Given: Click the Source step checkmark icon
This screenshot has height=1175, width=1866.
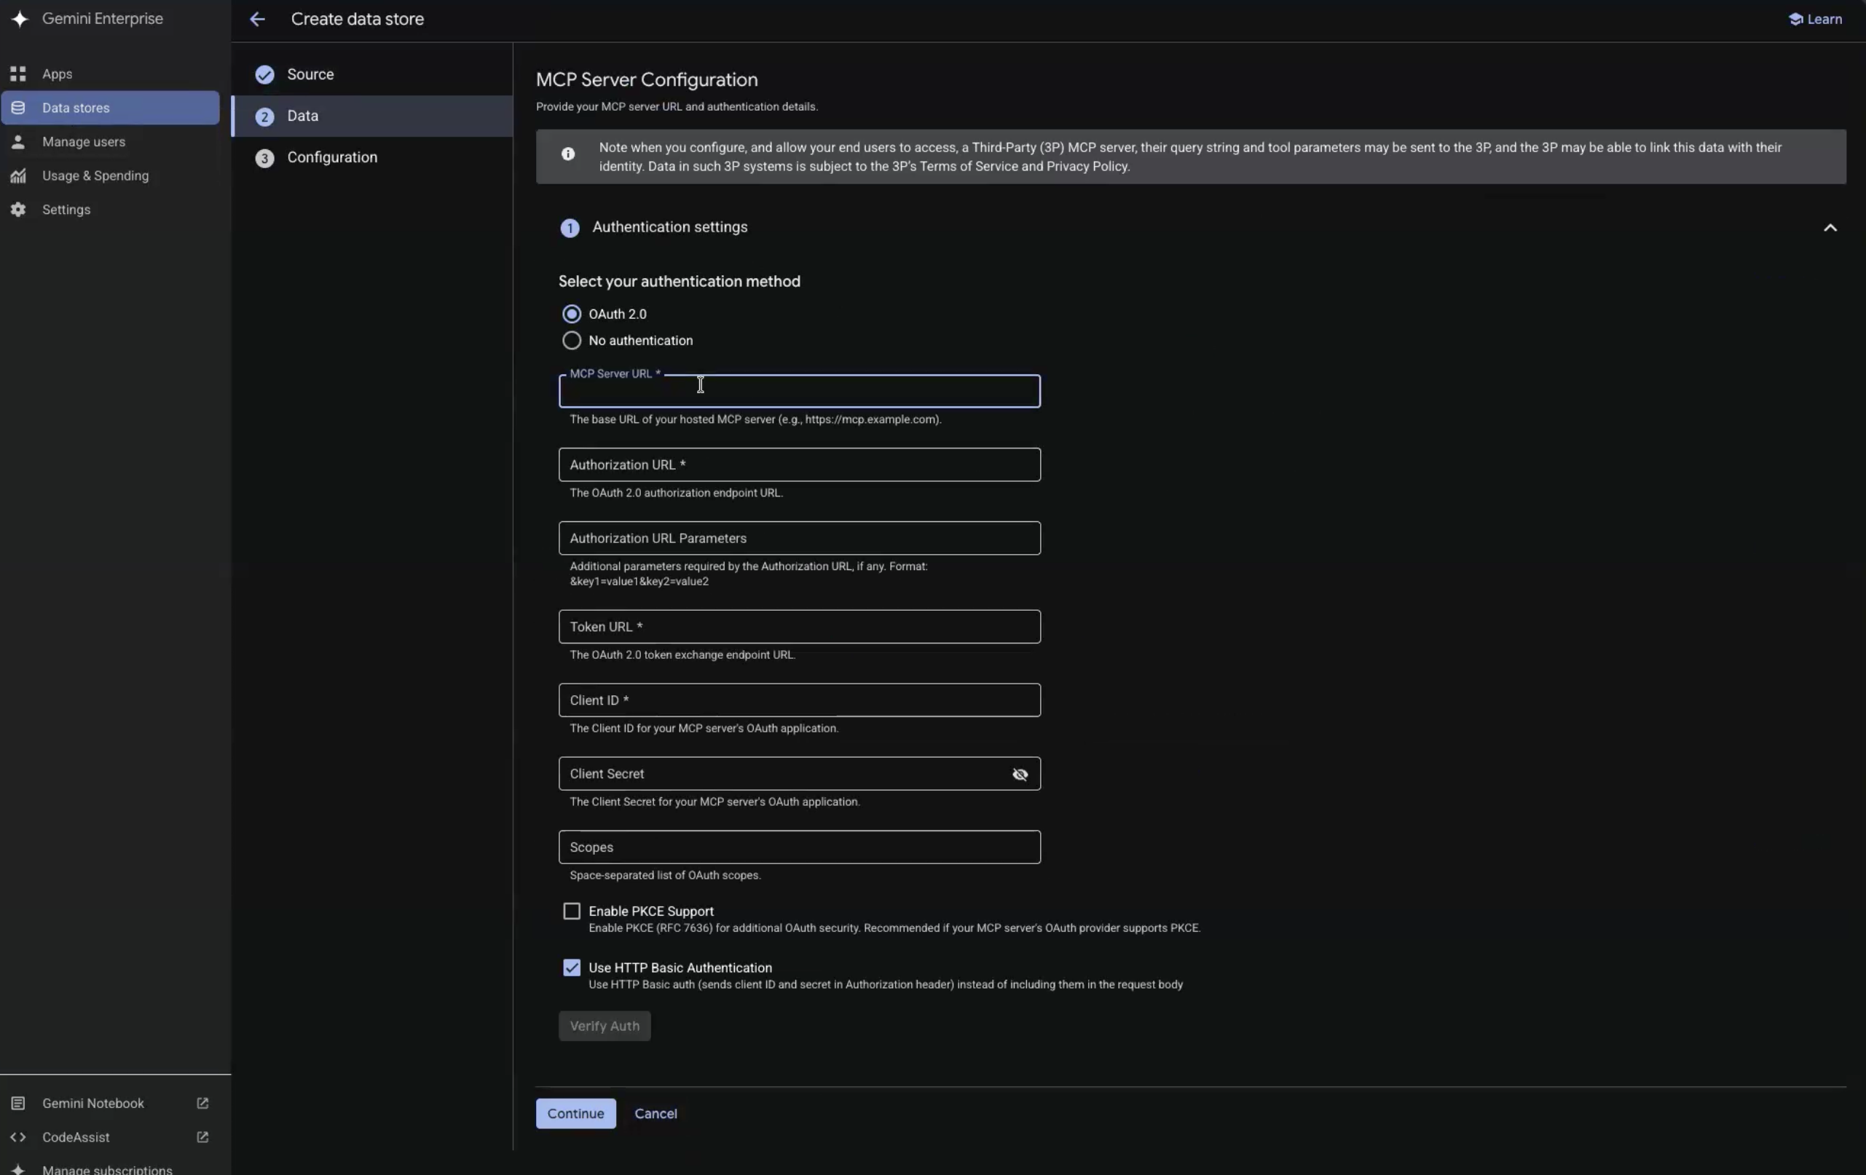Looking at the screenshot, I should [x=265, y=74].
